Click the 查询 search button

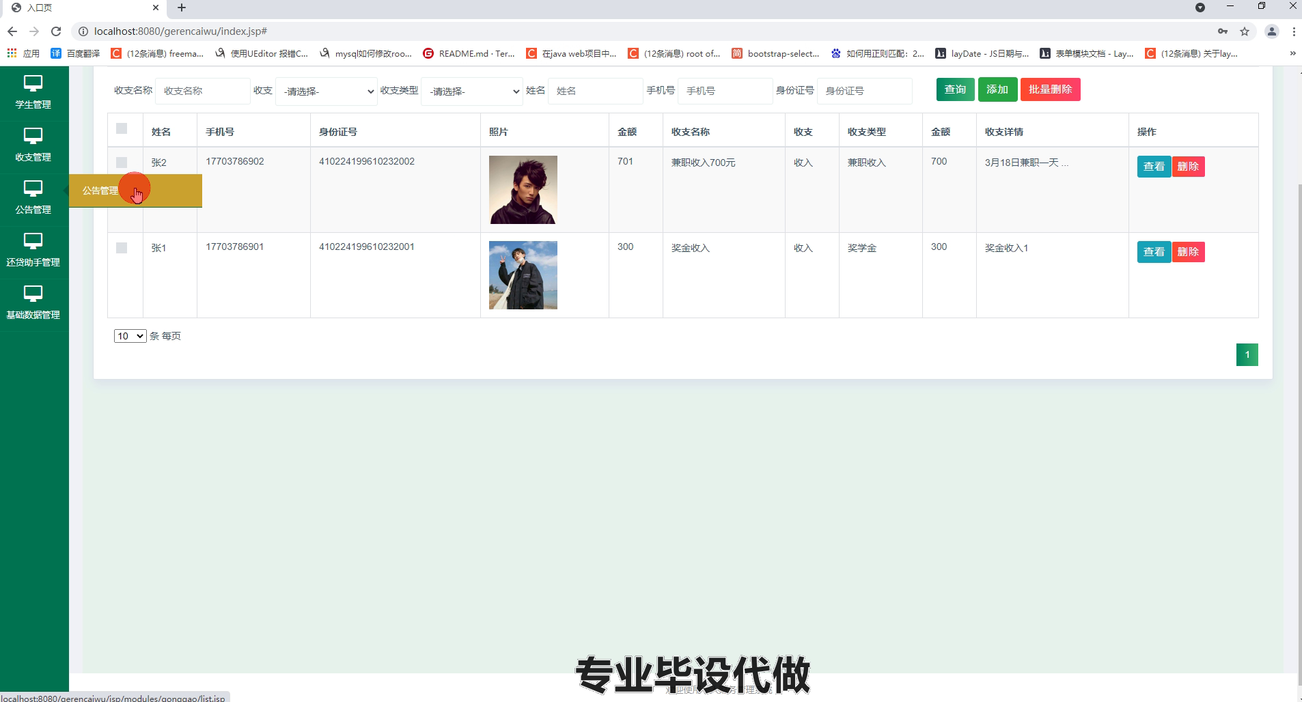coord(955,89)
